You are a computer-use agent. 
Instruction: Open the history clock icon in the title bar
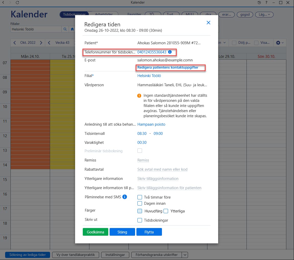point(259,3)
